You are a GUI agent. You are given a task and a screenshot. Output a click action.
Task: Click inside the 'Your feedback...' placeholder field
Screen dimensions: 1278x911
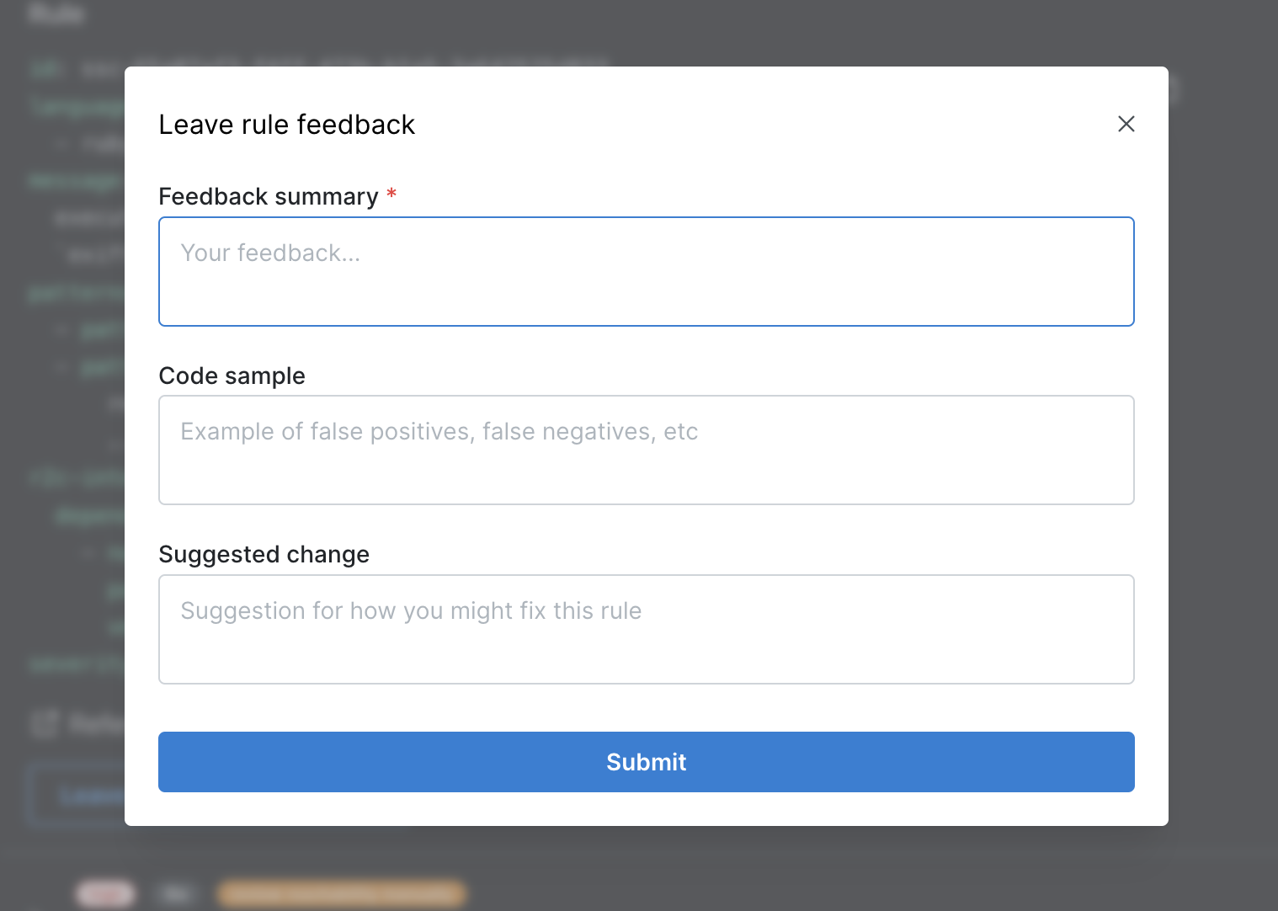(x=646, y=269)
